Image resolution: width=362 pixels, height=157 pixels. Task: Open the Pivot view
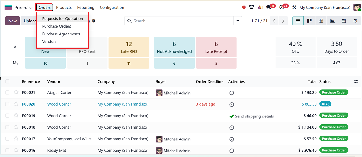tap(321, 21)
